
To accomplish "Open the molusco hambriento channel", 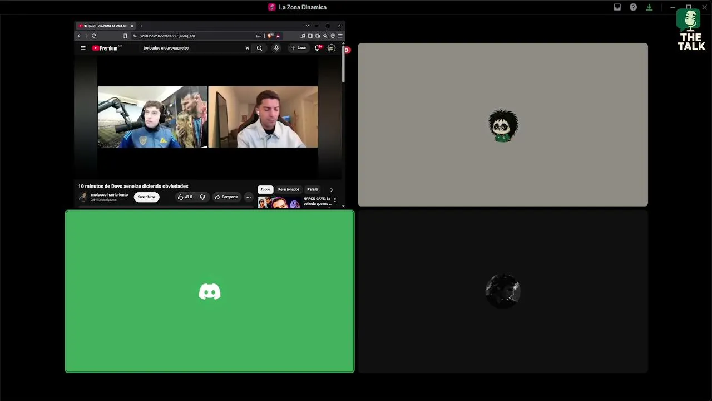I will (110, 195).
